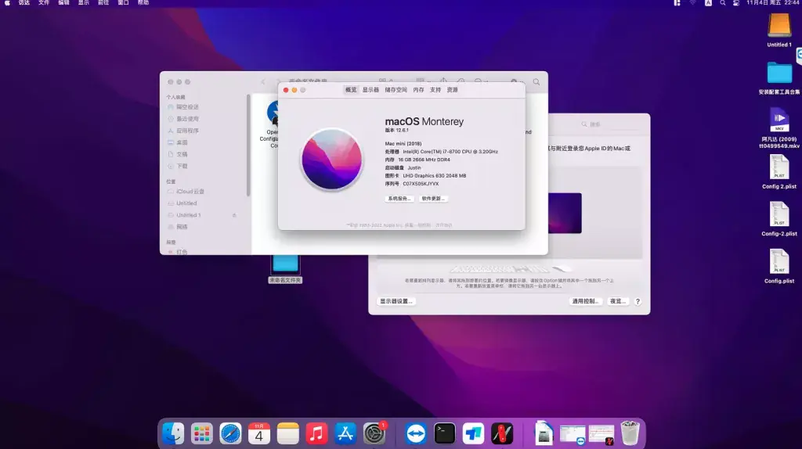Image resolution: width=802 pixels, height=449 pixels.
Task: Open the 窗口 menu
Action: click(123, 3)
